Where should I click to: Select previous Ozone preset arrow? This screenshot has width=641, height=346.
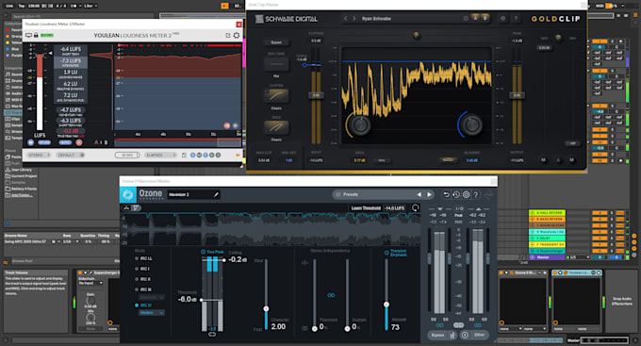coord(419,194)
